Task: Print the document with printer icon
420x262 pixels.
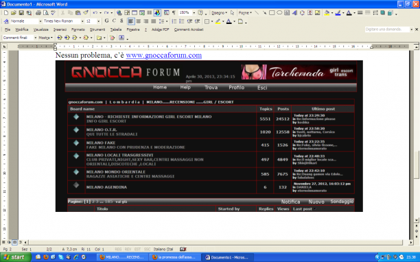Action: 38,12
